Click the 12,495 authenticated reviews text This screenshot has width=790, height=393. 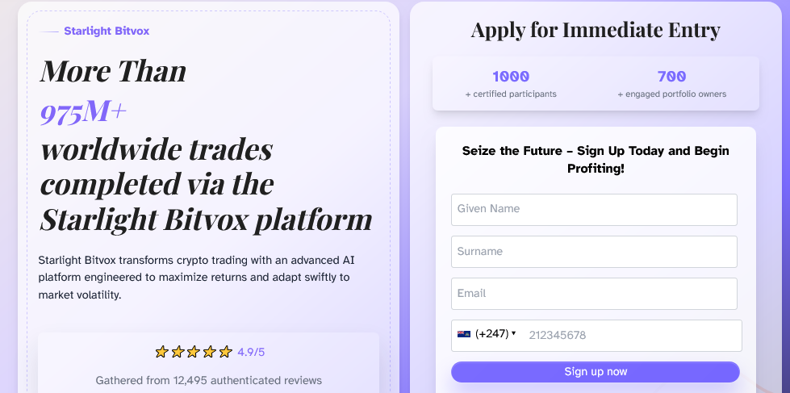coord(208,380)
